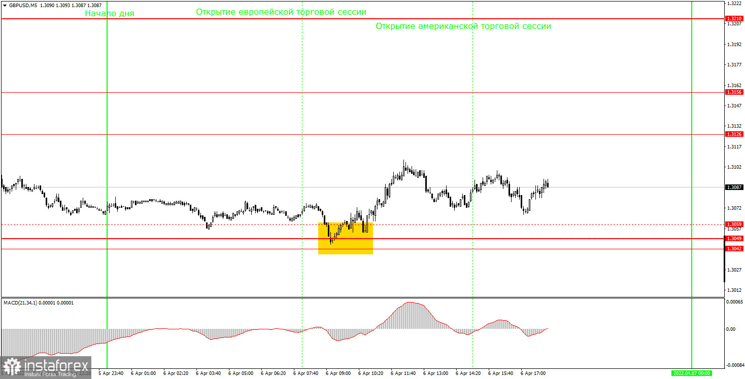Viewport: 745px width, 379px height.
Task: Click the '6 Apr 10:20' time label
Action: click(370, 373)
